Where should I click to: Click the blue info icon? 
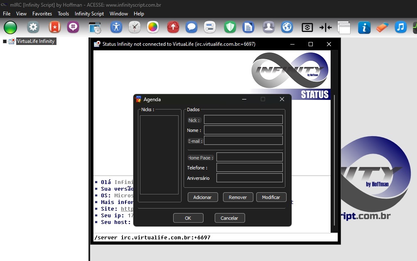[x=364, y=27]
